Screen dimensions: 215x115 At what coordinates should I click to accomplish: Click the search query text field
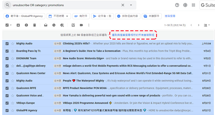pos(66,5)
